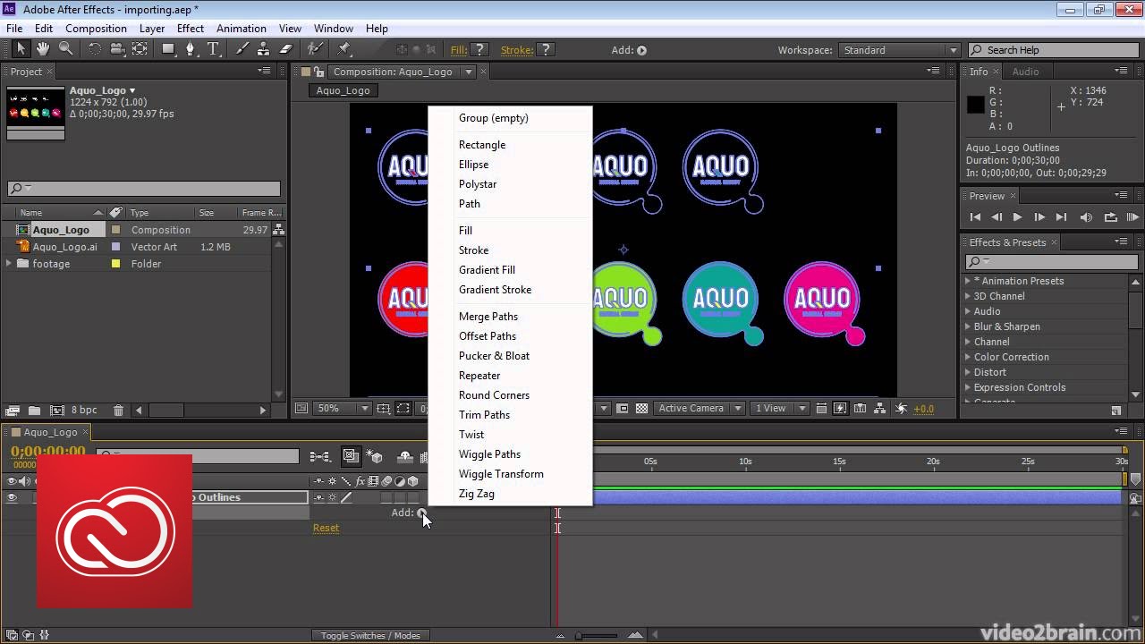
Task: Open the Active Camera view dropdown
Action: click(700, 408)
